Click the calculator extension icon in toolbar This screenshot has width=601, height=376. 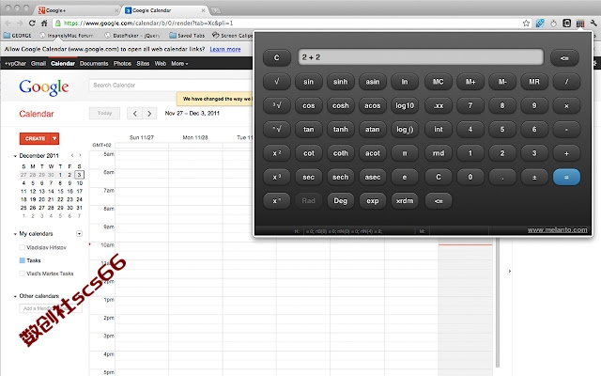click(x=580, y=23)
